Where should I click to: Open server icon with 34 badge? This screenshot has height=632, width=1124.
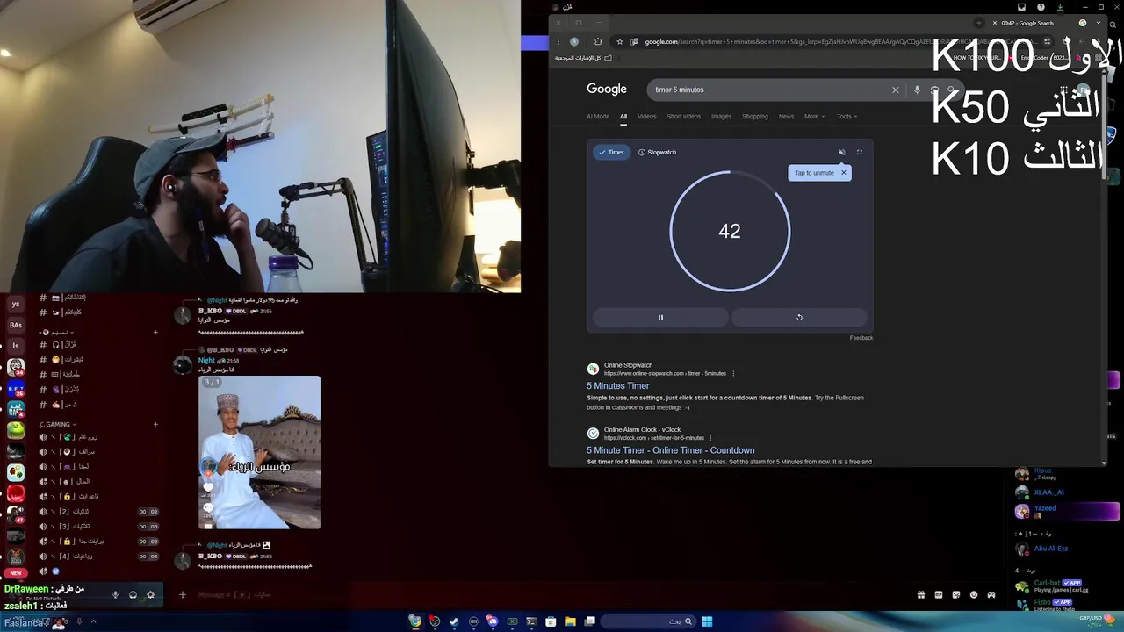click(15, 367)
